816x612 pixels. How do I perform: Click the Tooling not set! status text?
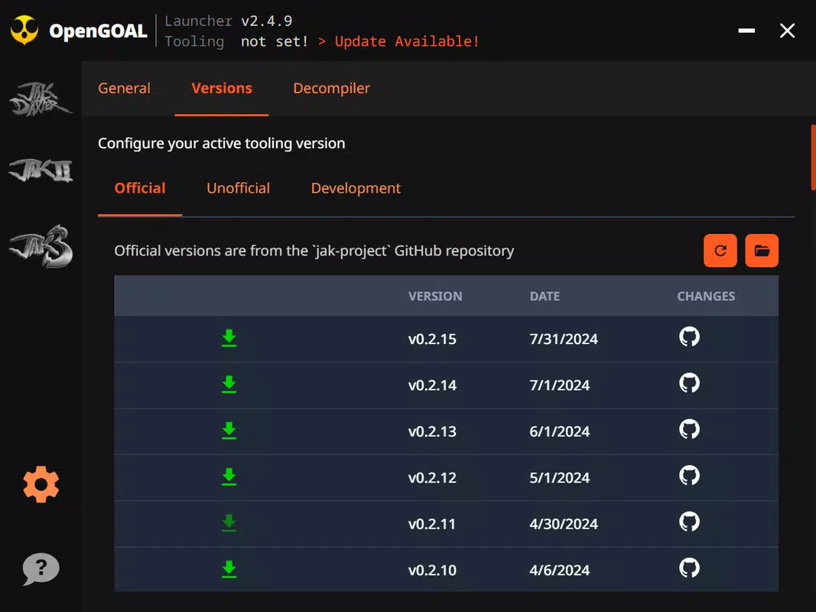click(237, 41)
